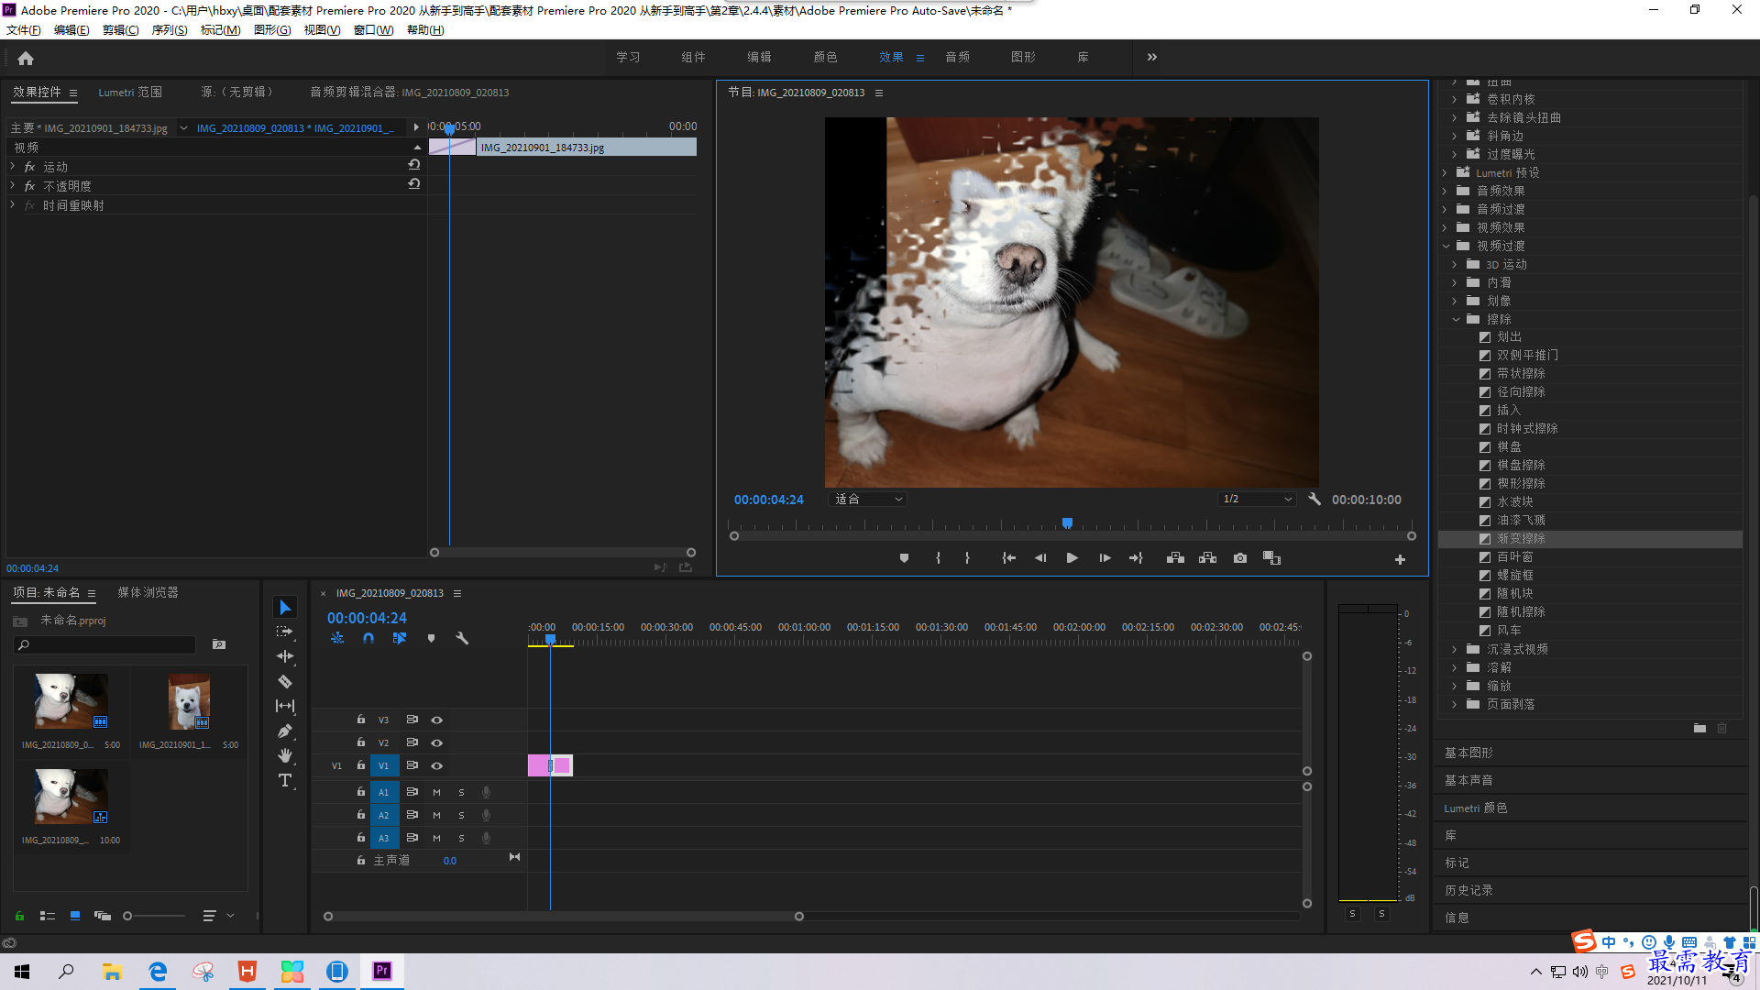Collapse the 擦除 folder

1456,319
